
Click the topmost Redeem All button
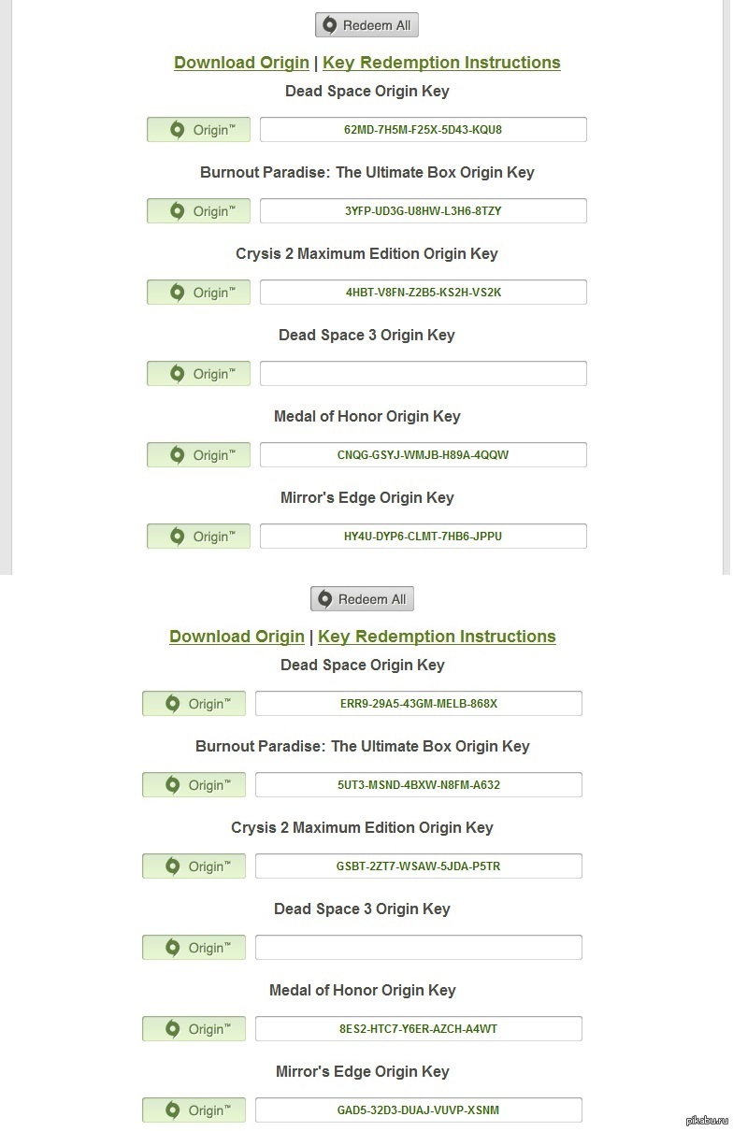tap(366, 25)
